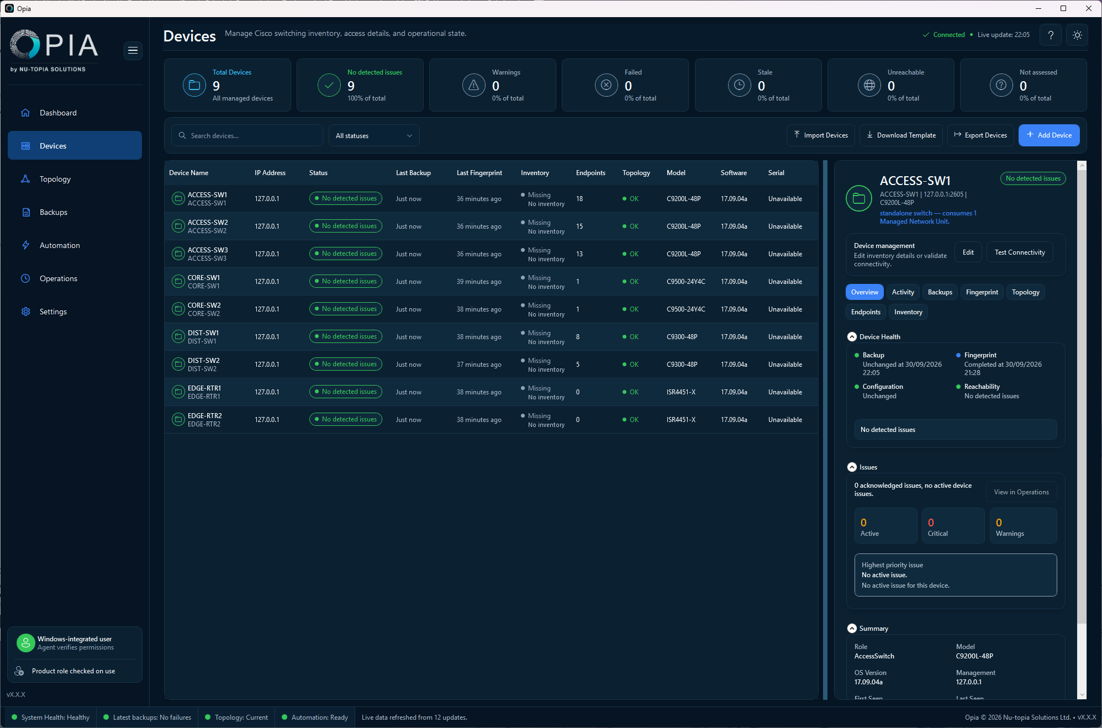Click the Automation lightning icon
1102x728 pixels.
click(25, 245)
